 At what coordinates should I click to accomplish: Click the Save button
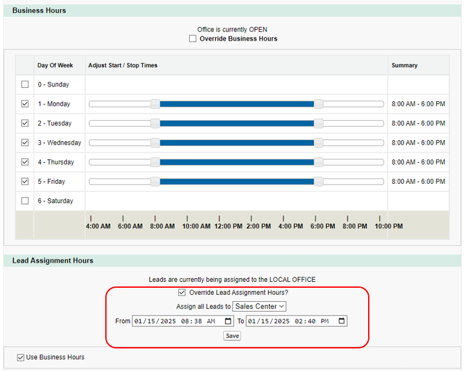(x=232, y=336)
